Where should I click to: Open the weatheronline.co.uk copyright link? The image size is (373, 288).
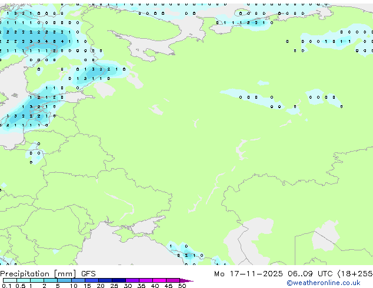[x=324, y=283]
